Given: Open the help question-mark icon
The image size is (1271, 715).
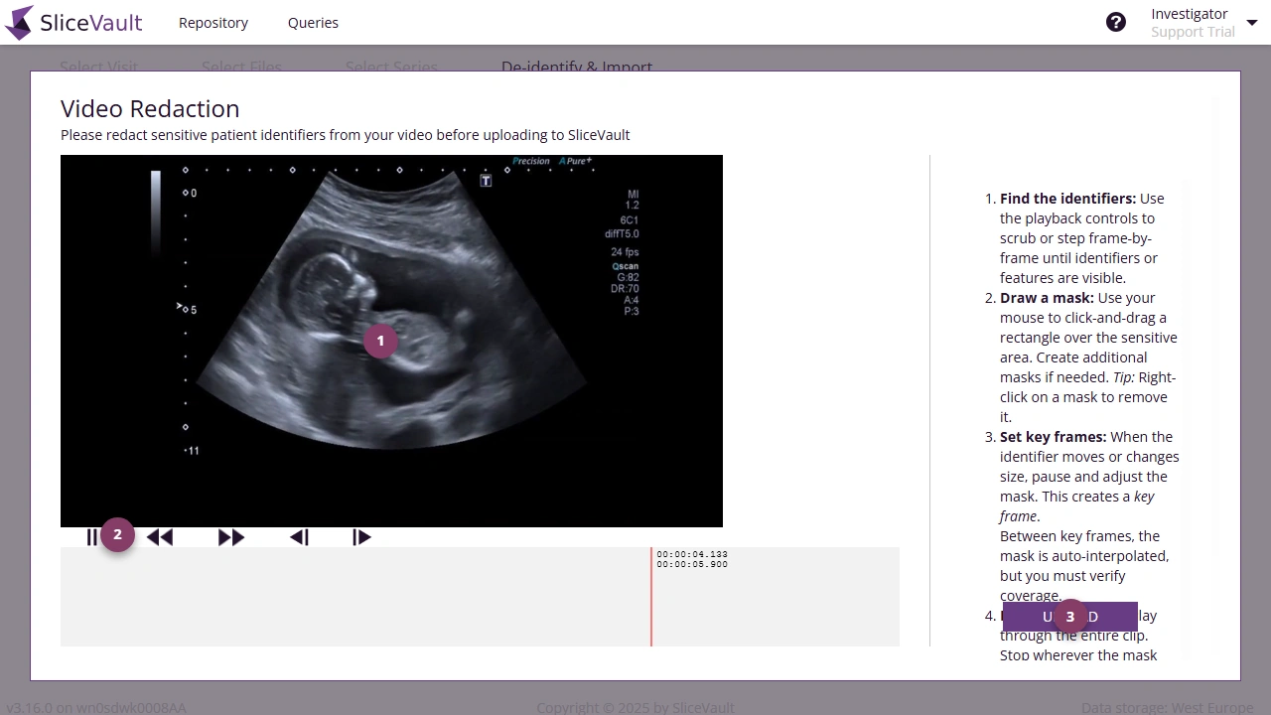Looking at the screenshot, I should click(x=1116, y=21).
